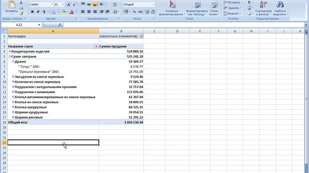Open Найти и выделить menu

(x=280, y=8)
